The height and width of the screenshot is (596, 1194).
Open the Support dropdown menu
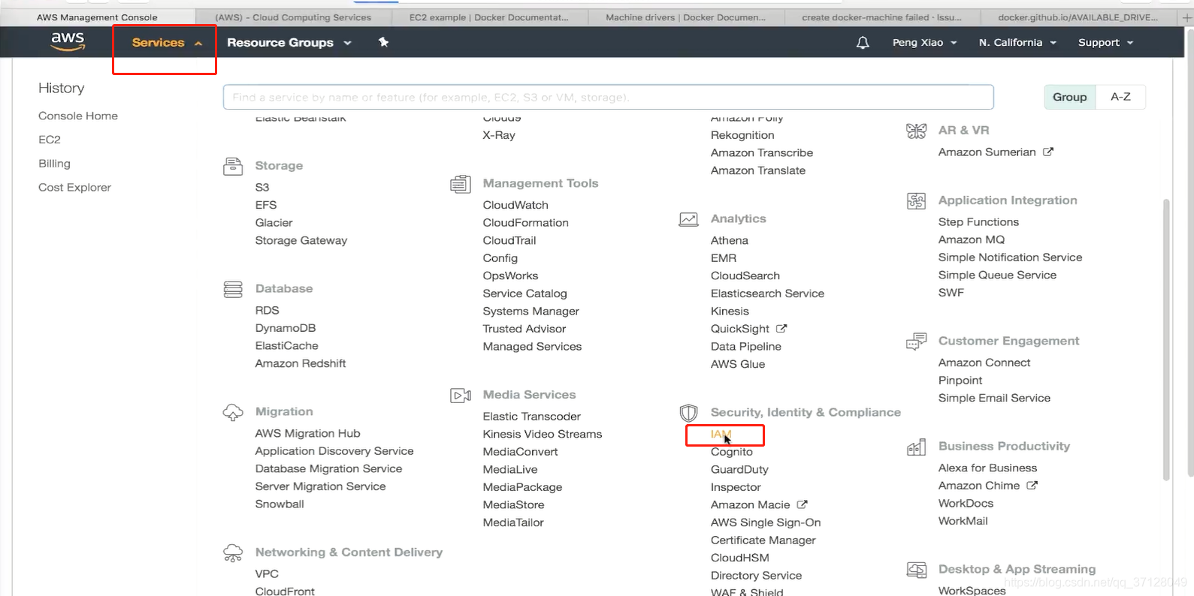(1105, 43)
